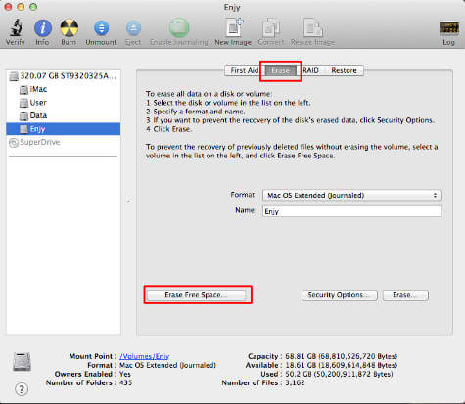Click the green zoom window button

[x=33, y=7]
